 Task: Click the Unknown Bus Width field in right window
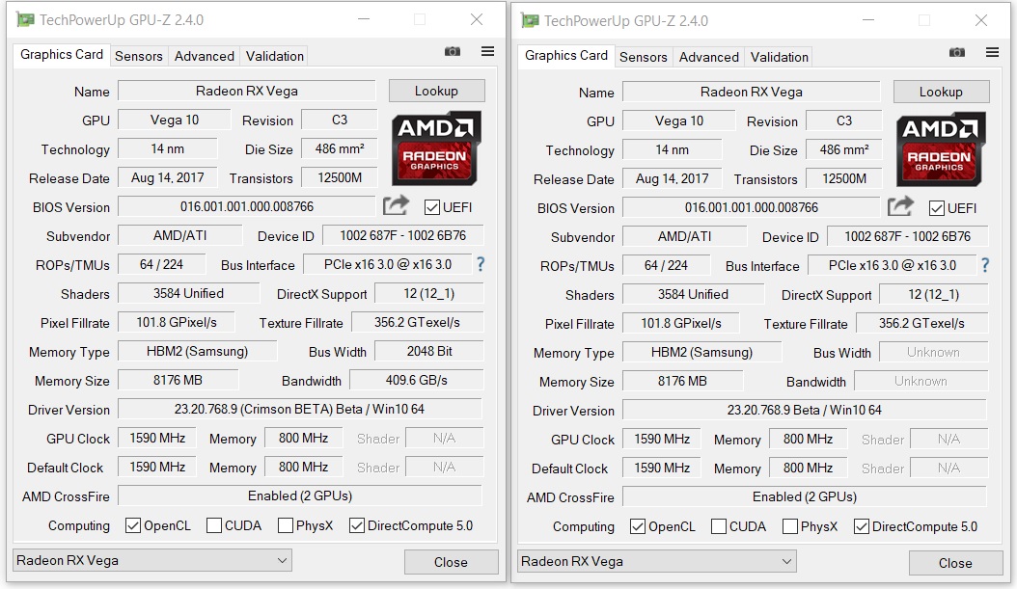coord(933,352)
